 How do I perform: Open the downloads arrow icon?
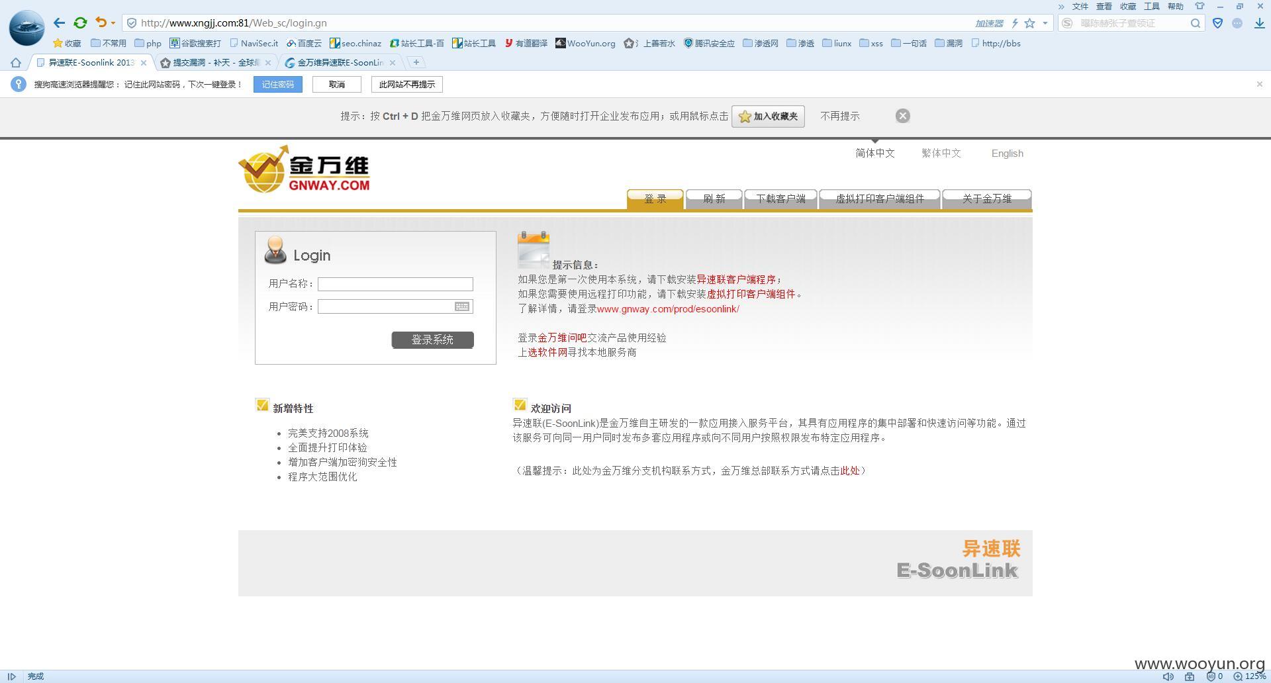point(1259,23)
